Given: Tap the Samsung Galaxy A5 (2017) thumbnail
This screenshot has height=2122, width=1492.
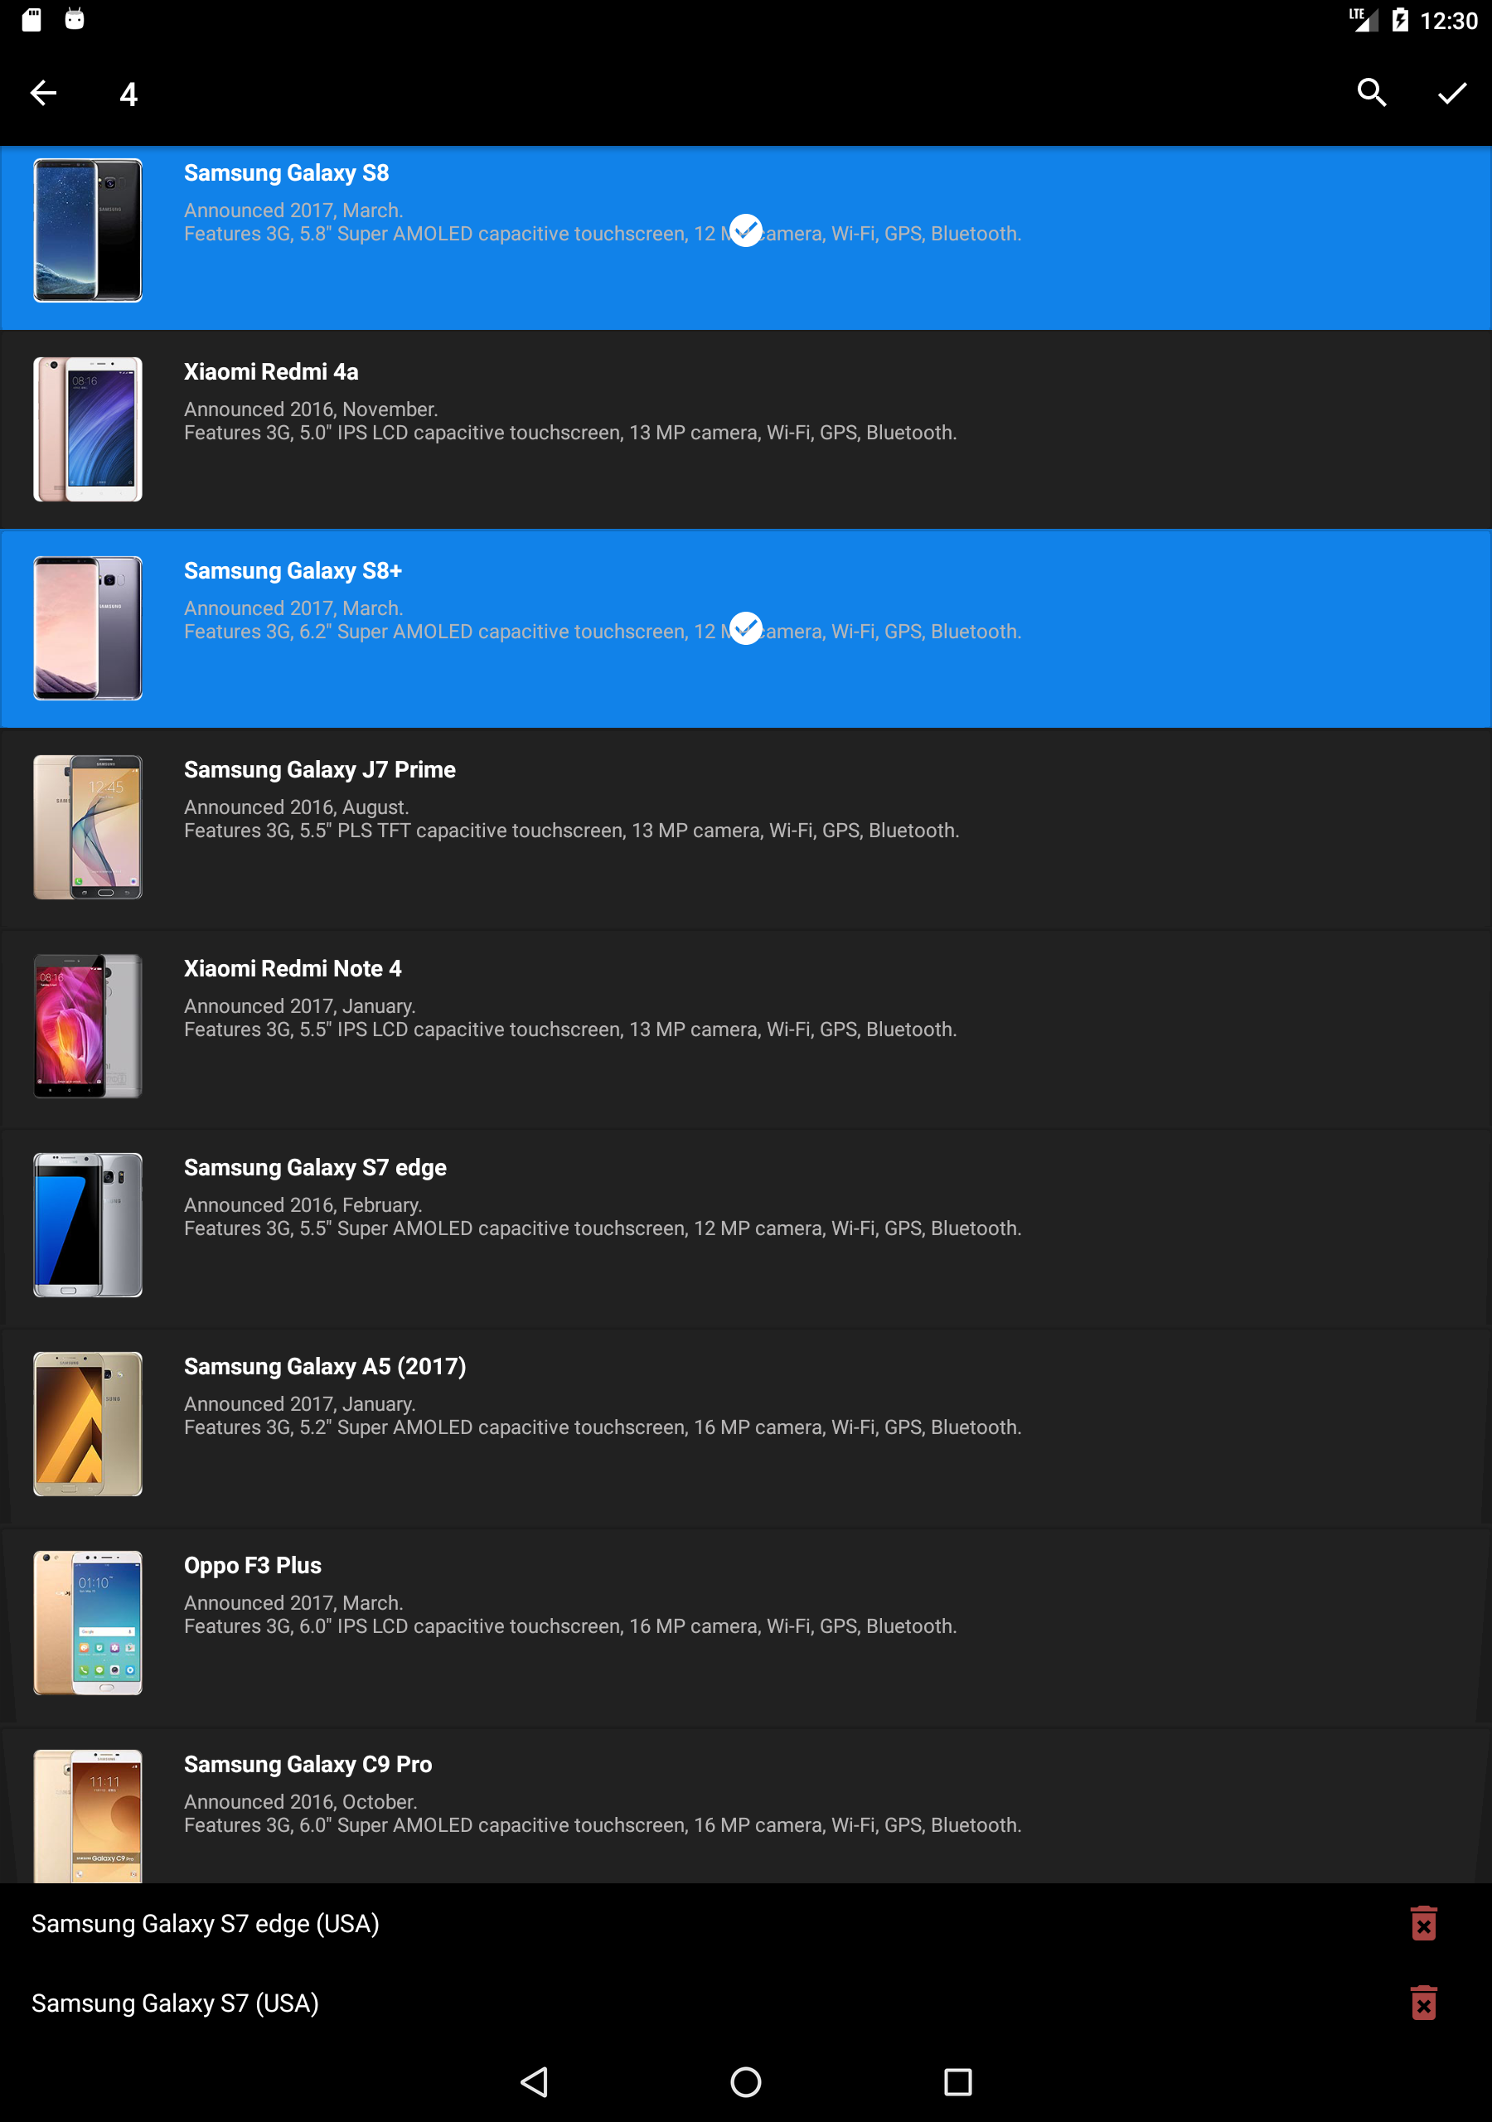Looking at the screenshot, I should tap(88, 1423).
